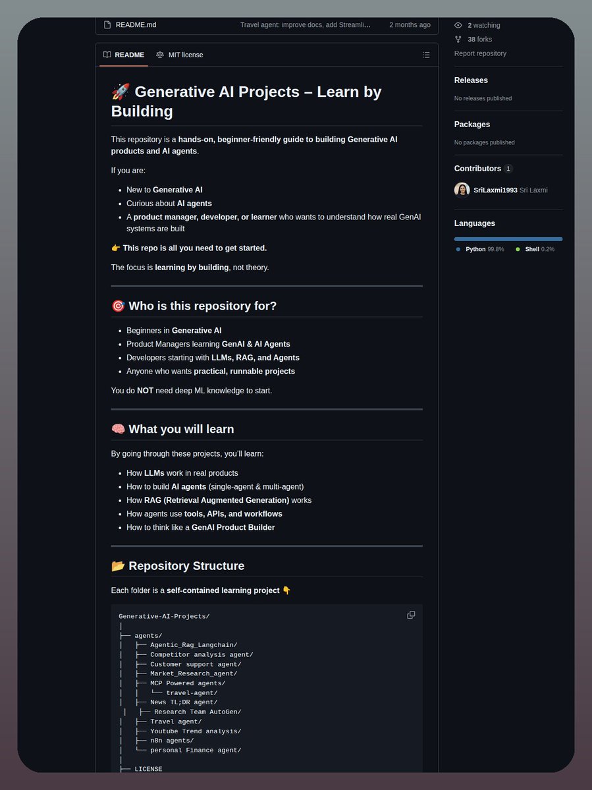Click 'Repository Structure' heading

[x=186, y=566]
